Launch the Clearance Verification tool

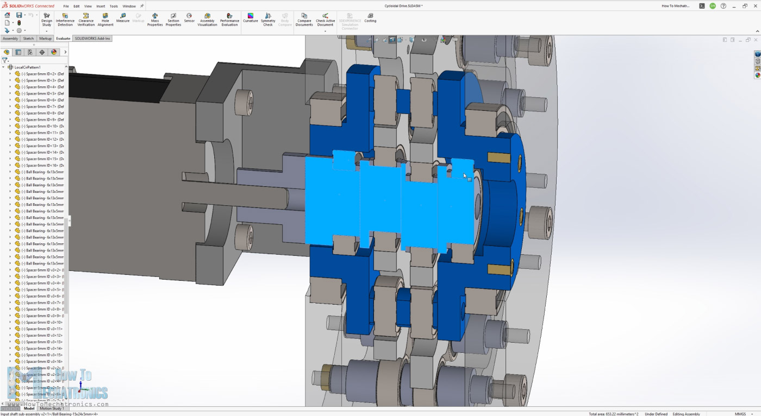tap(86, 18)
